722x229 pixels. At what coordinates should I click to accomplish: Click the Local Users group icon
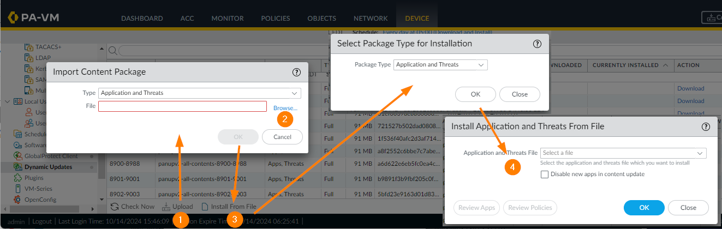point(17,101)
